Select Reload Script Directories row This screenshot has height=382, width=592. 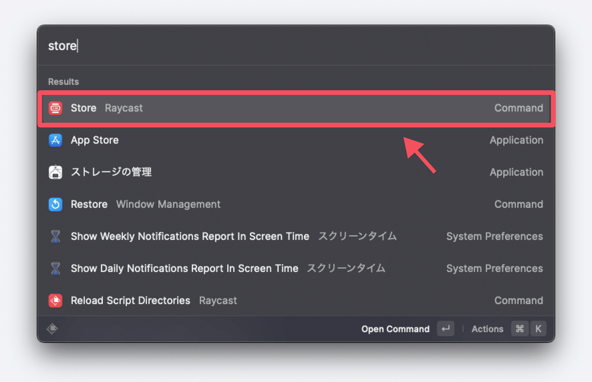296,301
